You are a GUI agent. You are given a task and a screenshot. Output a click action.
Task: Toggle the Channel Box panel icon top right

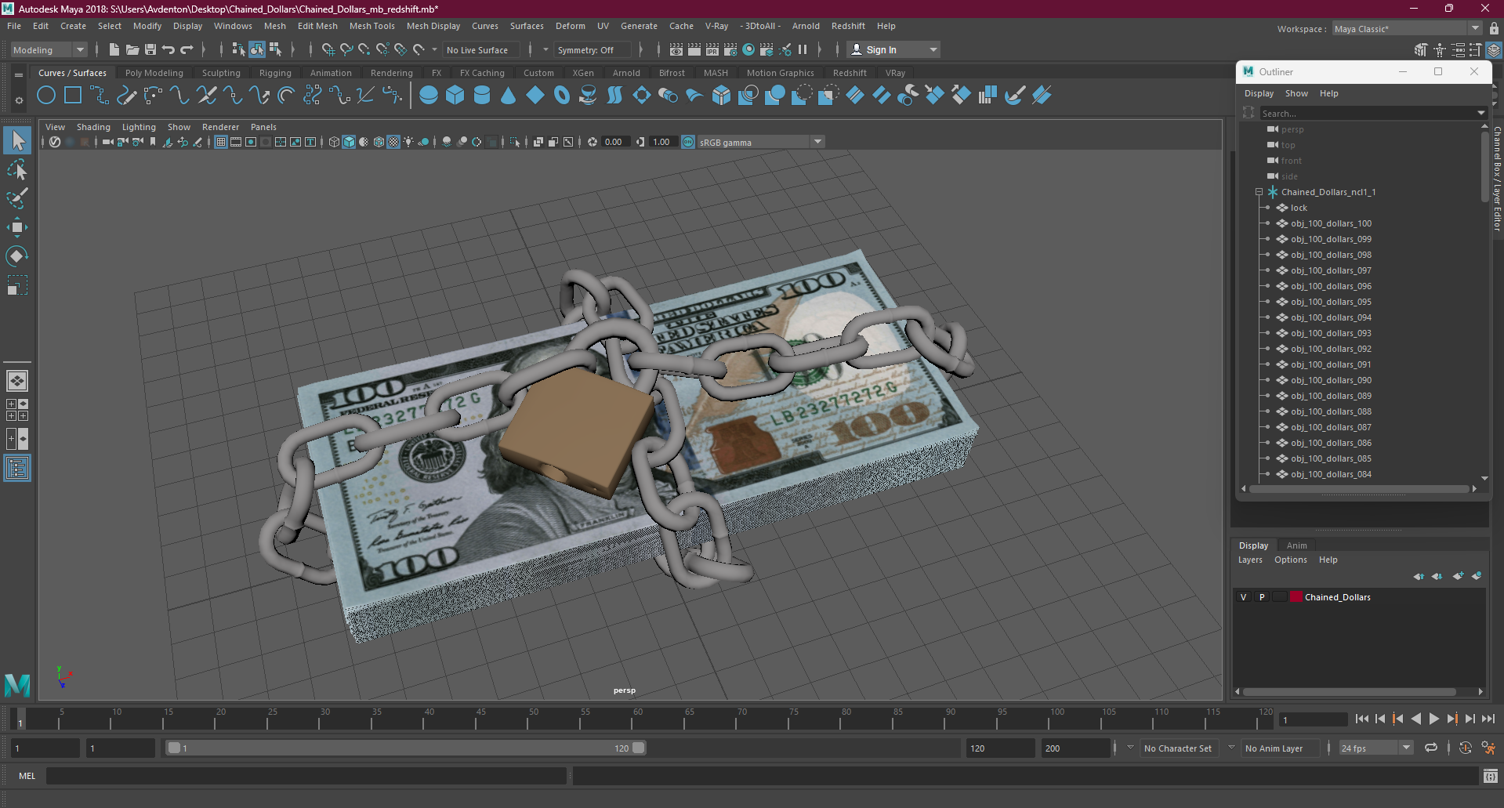click(1495, 50)
